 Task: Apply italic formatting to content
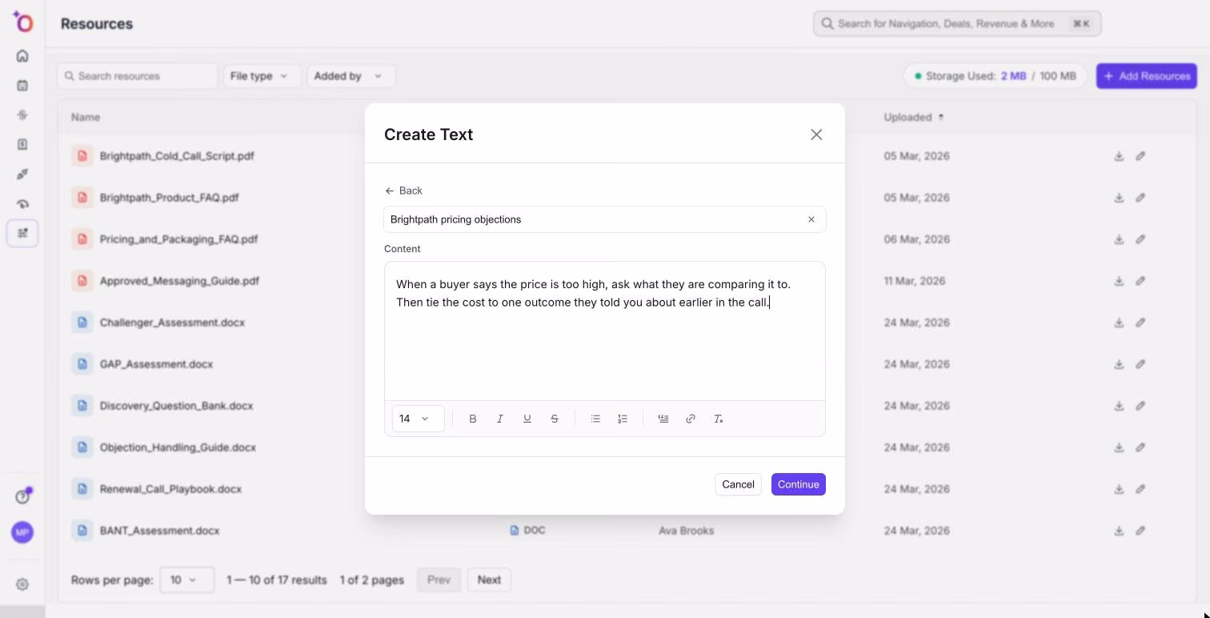pos(500,419)
